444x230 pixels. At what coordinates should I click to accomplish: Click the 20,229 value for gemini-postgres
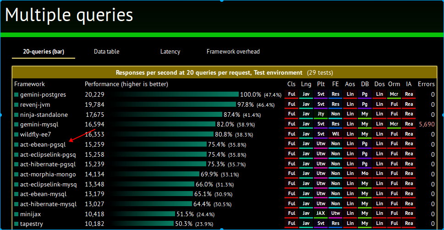point(94,94)
